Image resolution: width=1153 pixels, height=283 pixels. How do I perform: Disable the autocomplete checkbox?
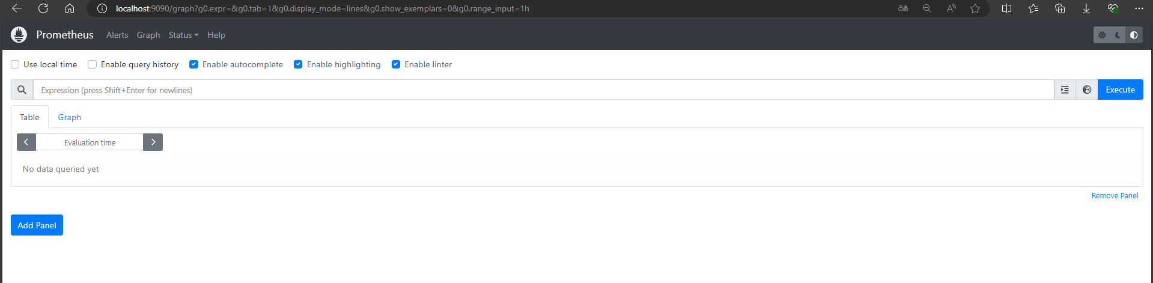click(x=193, y=64)
